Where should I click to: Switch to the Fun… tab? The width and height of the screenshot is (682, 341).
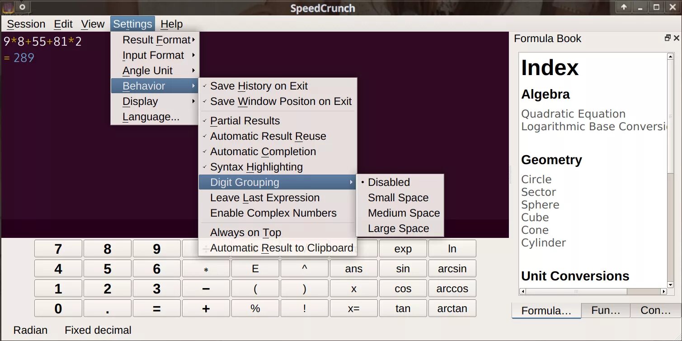pyautogui.click(x=606, y=310)
